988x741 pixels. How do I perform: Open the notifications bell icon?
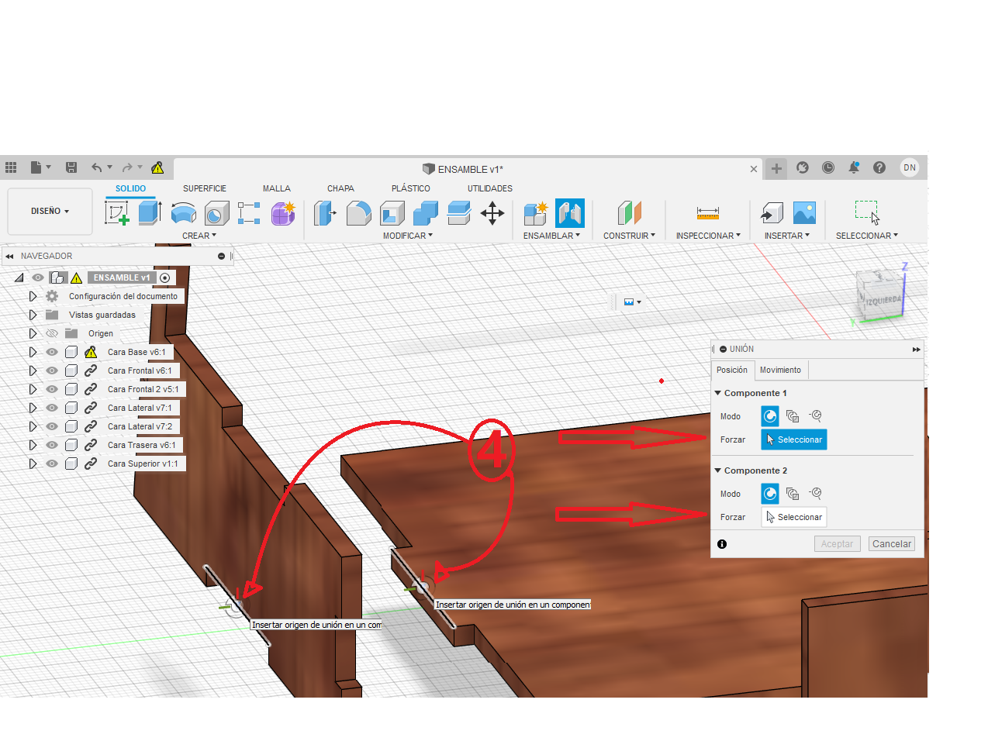[x=854, y=167]
